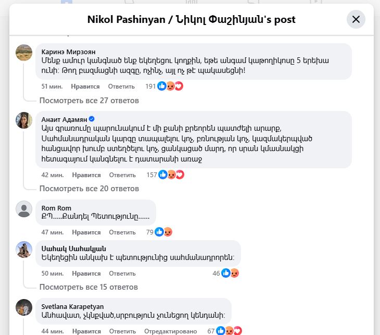Open Анаит Адамян's profile picture
The height and width of the screenshot is (335, 380).
point(24,120)
